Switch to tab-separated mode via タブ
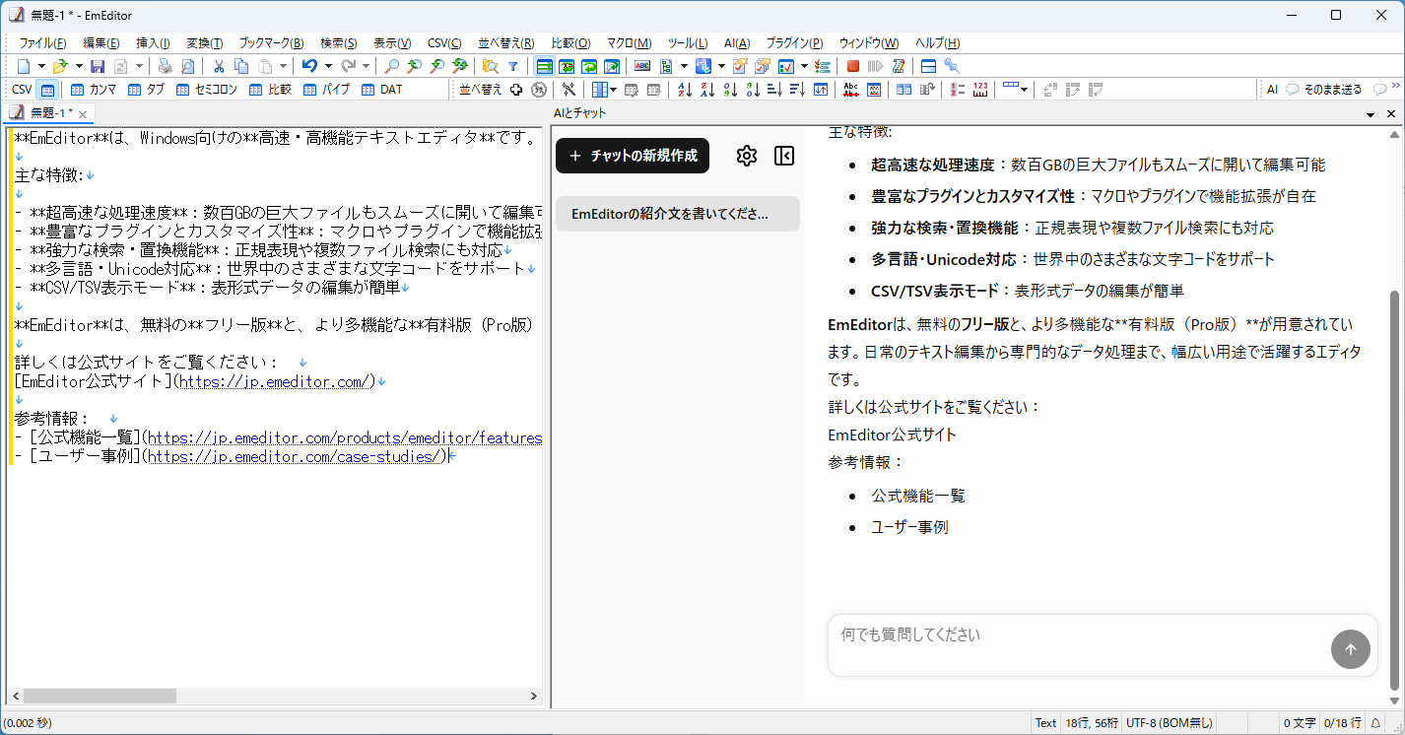This screenshot has height=735, width=1405. click(150, 90)
